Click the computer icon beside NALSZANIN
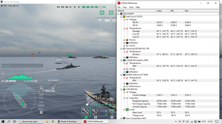Image resolution: width=222 pixels, height=124 pixels. pos(121,14)
